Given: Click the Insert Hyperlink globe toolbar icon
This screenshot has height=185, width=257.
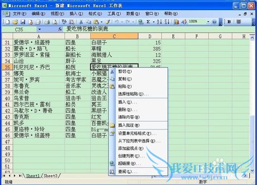Looking at the screenshot, I should [x=141, y=22].
